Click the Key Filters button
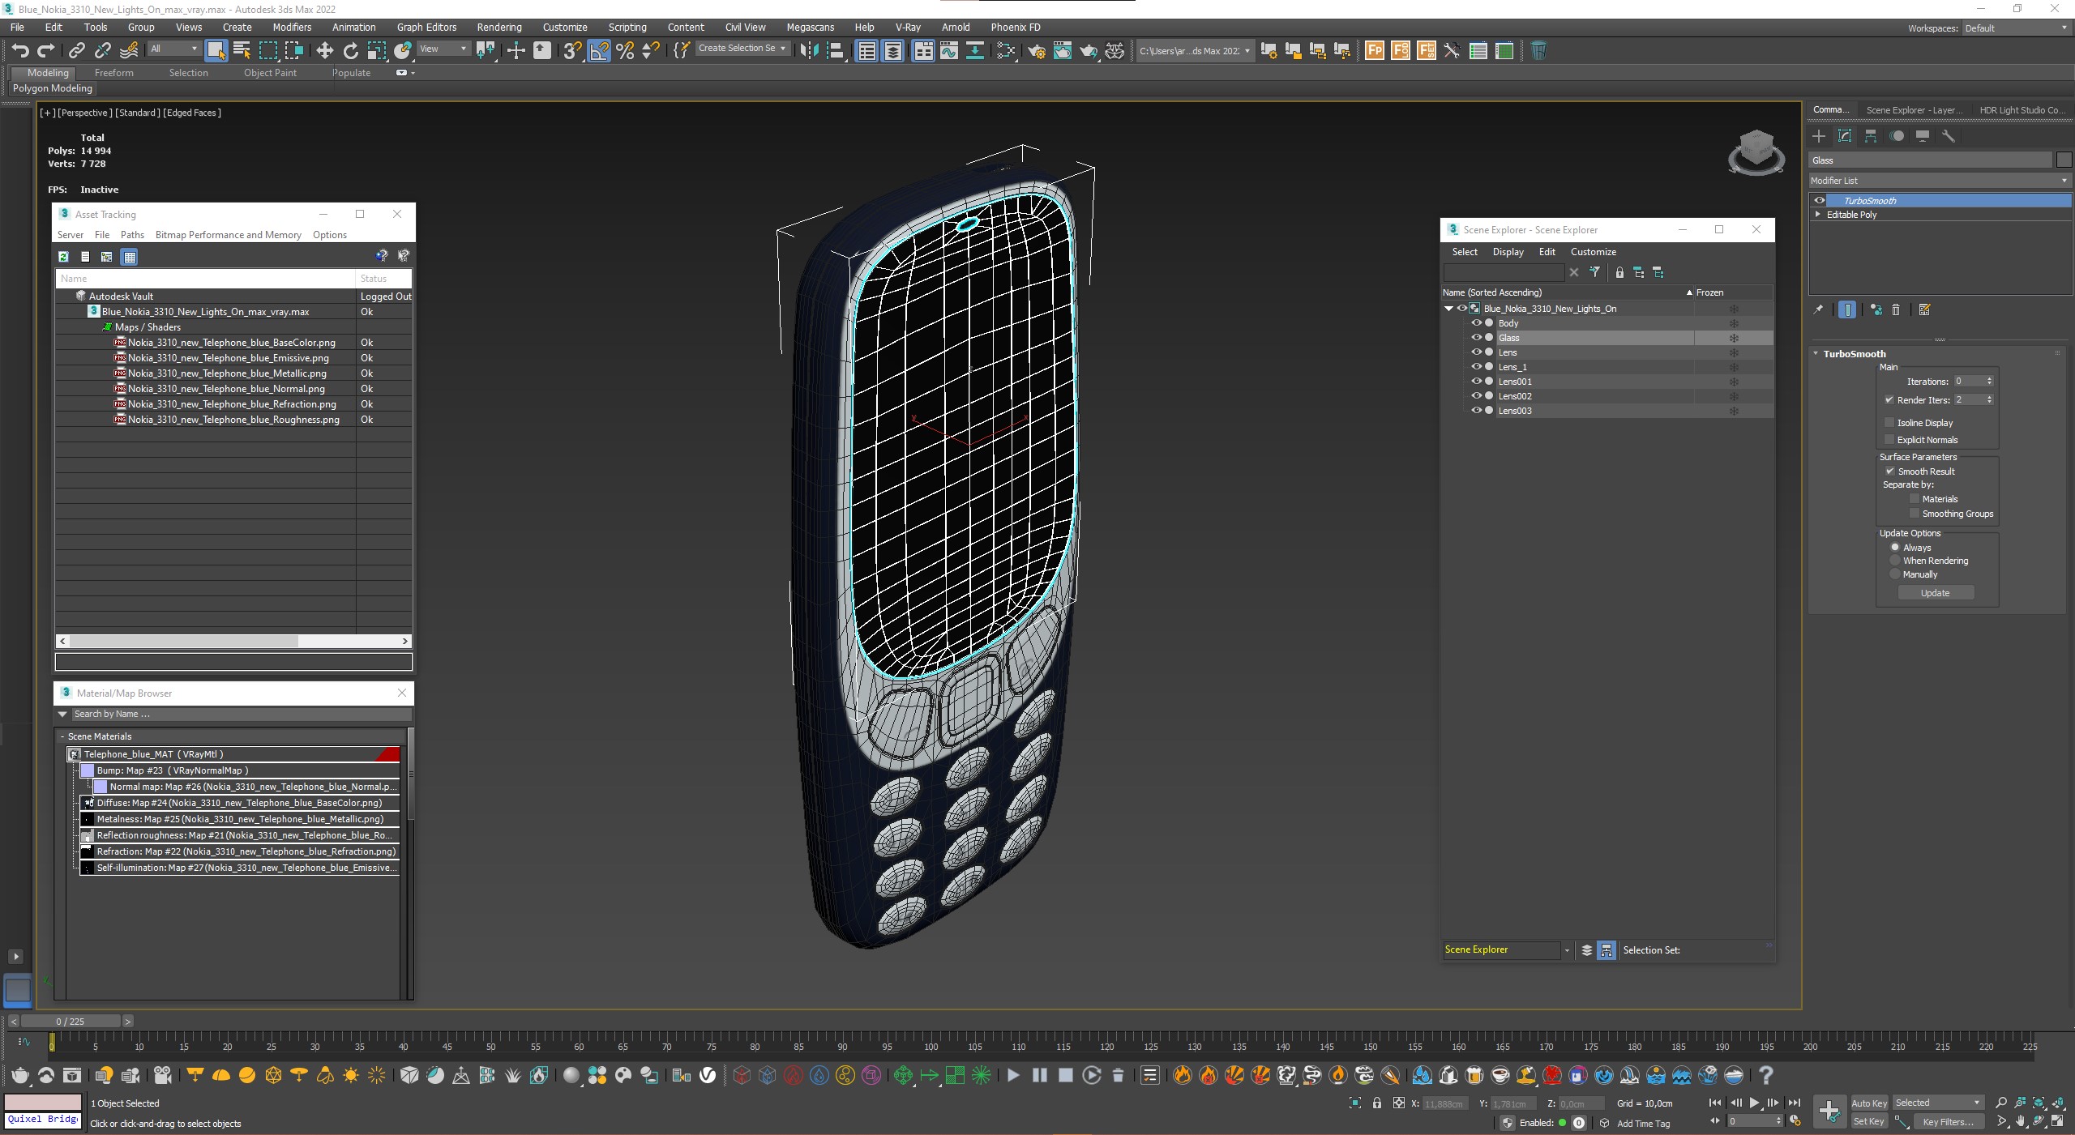This screenshot has width=2075, height=1135. coord(1948,1122)
